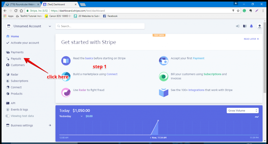Open the TestNG Tutorial bookmark
The height and width of the screenshot is (144, 268).
(x=29, y=16)
